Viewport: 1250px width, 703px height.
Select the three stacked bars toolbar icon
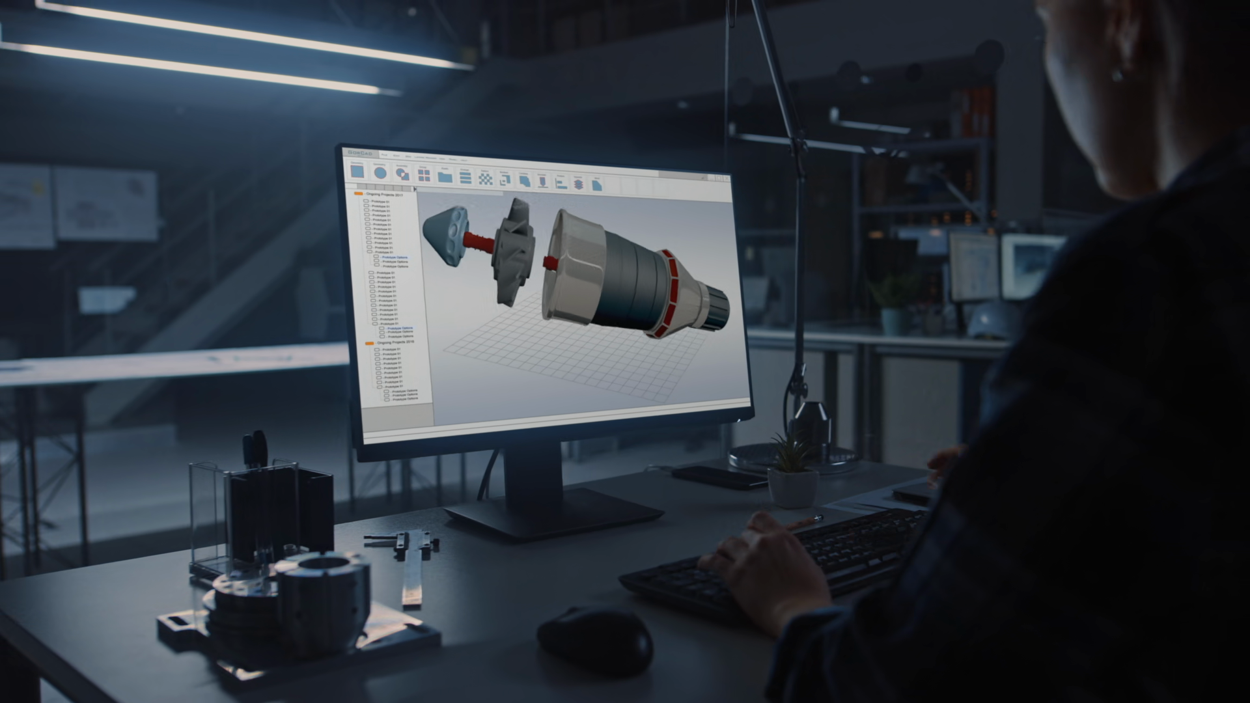tap(465, 178)
